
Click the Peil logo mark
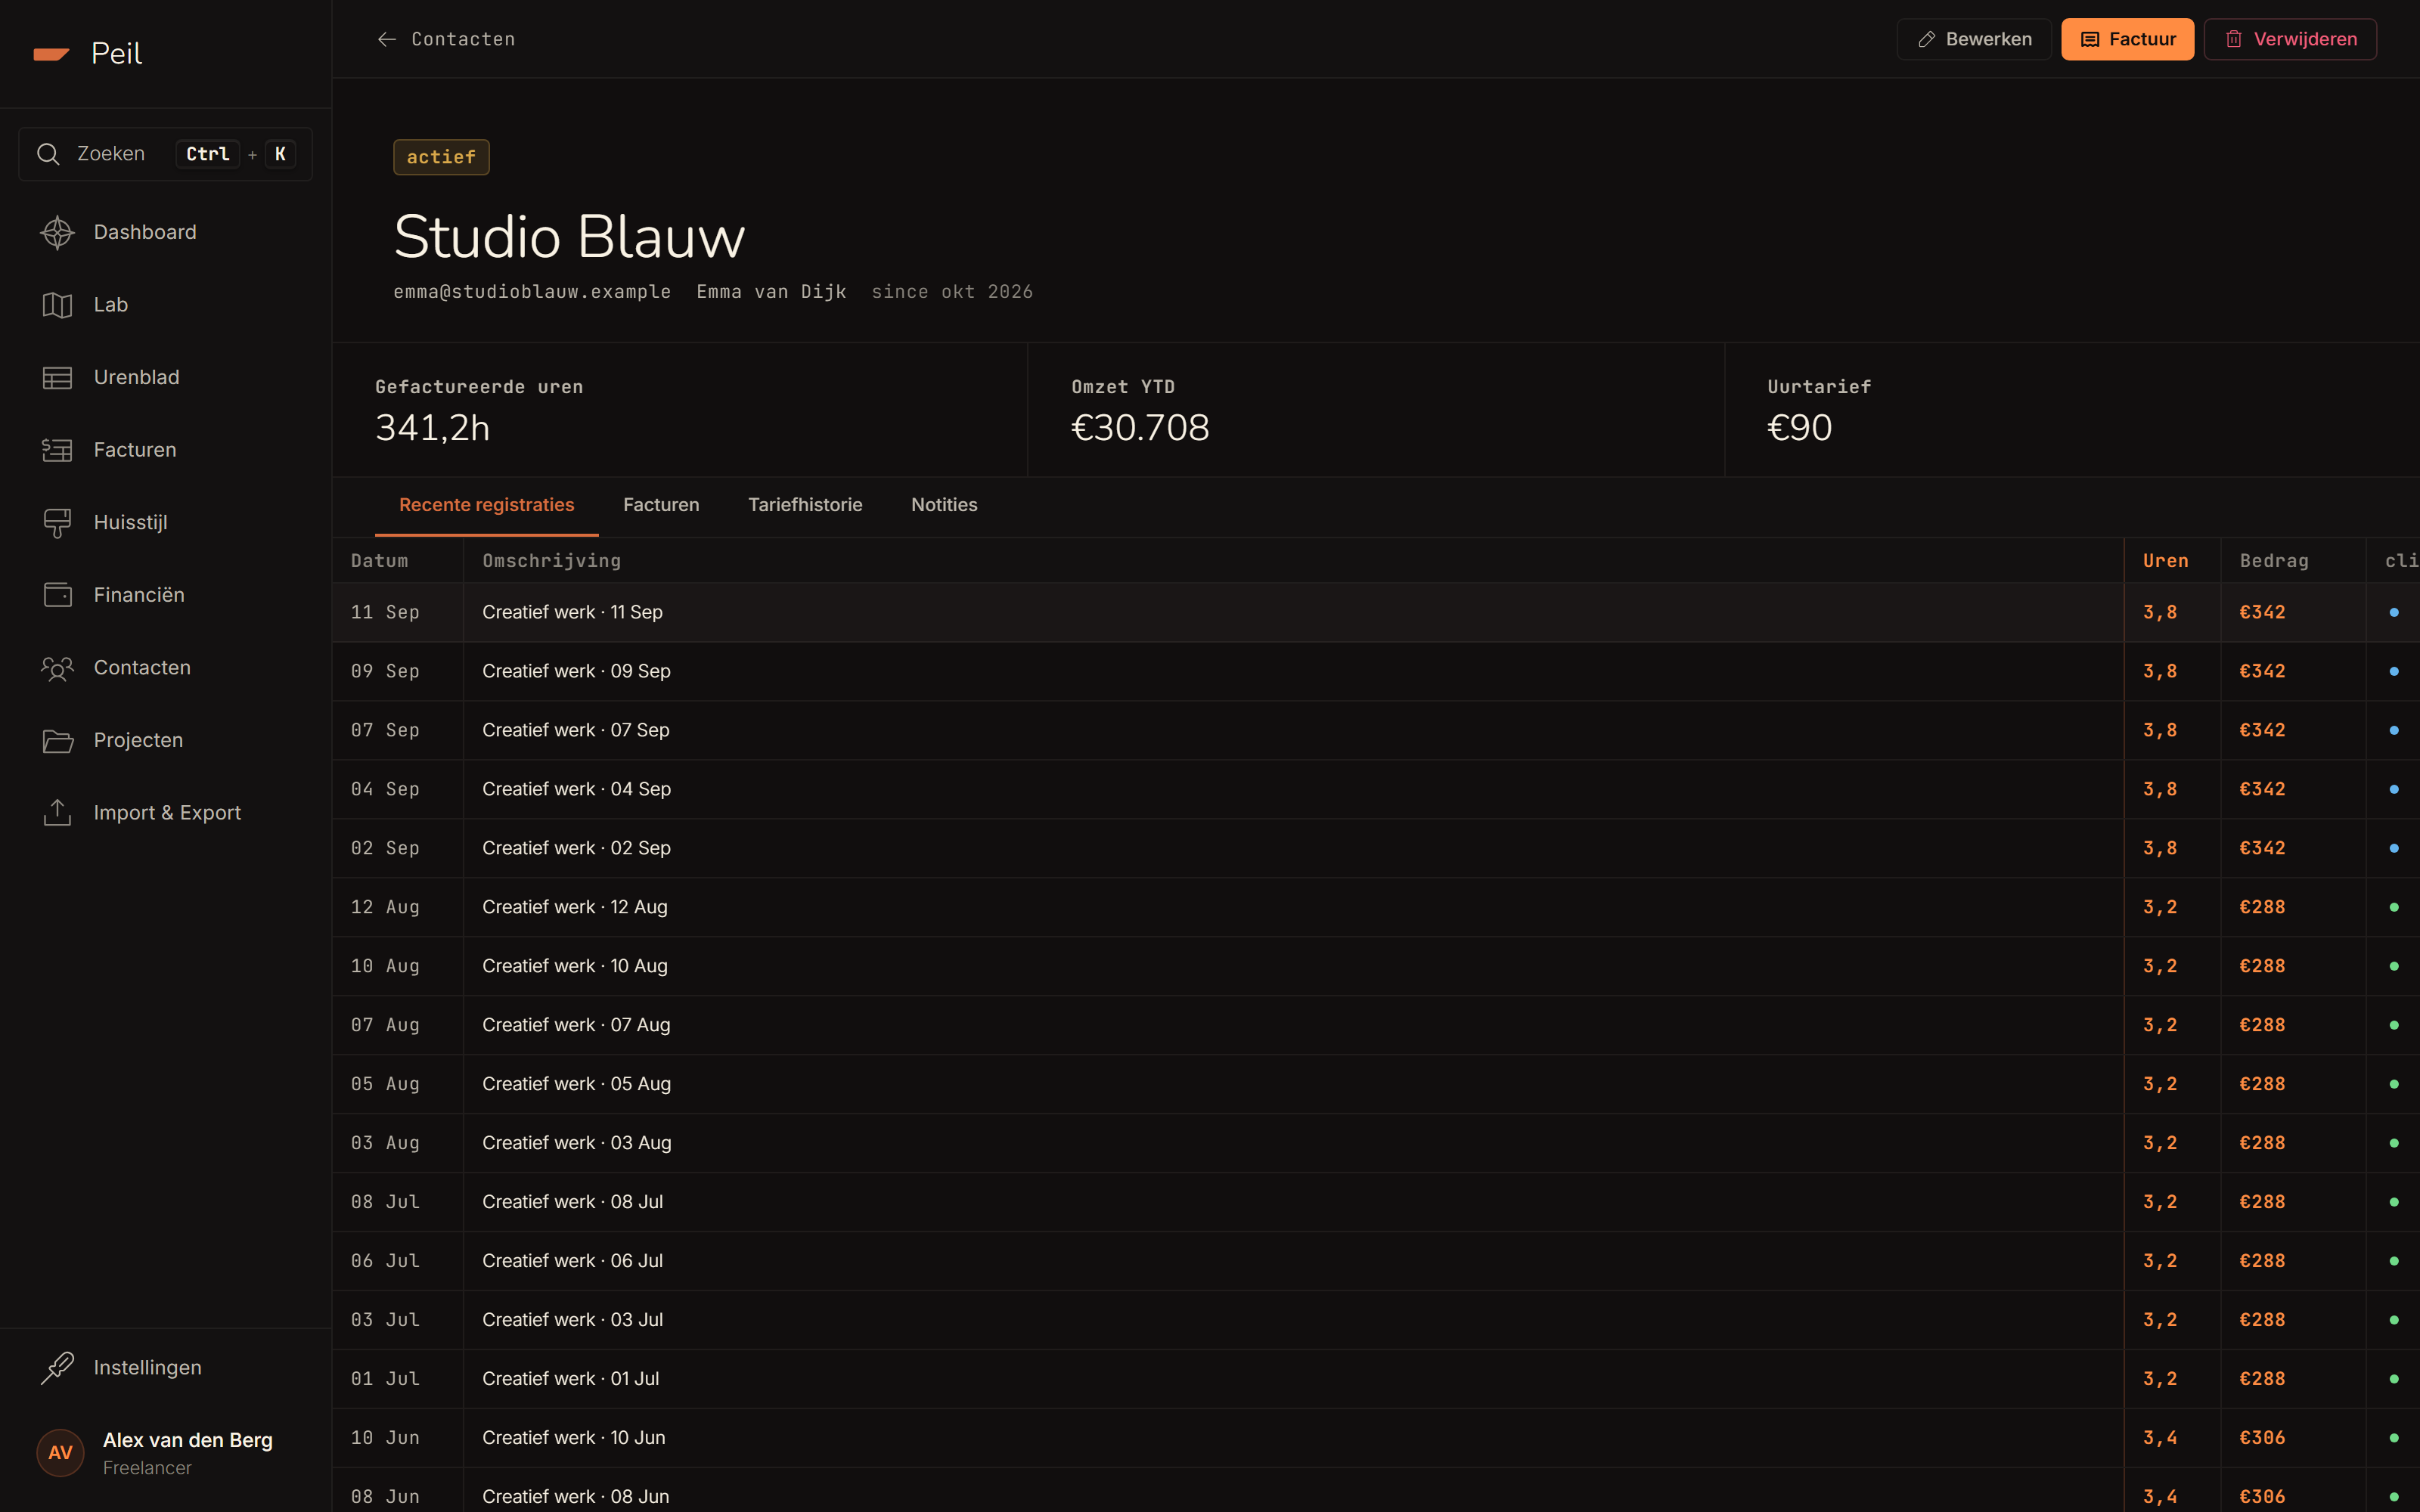[51, 53]
